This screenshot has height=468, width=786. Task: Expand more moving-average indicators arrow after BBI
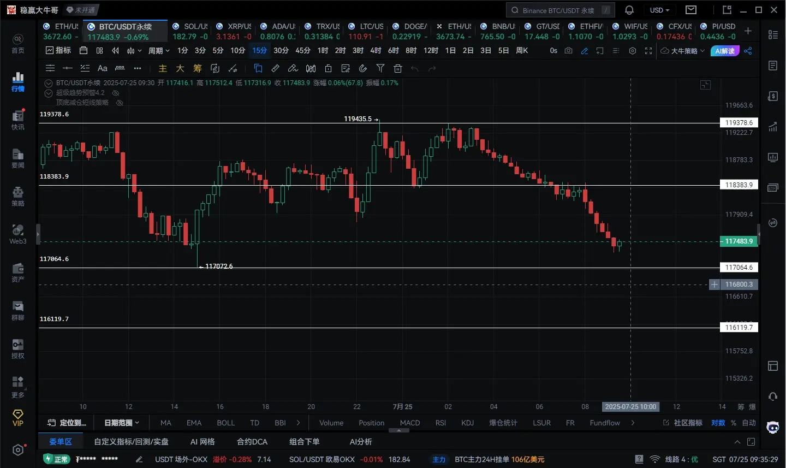tap(298, 423)
